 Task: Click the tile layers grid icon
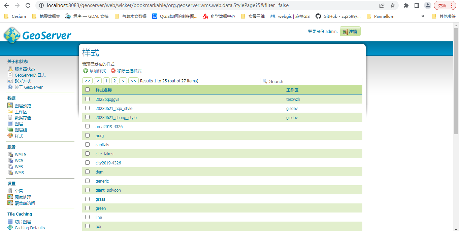10,222
